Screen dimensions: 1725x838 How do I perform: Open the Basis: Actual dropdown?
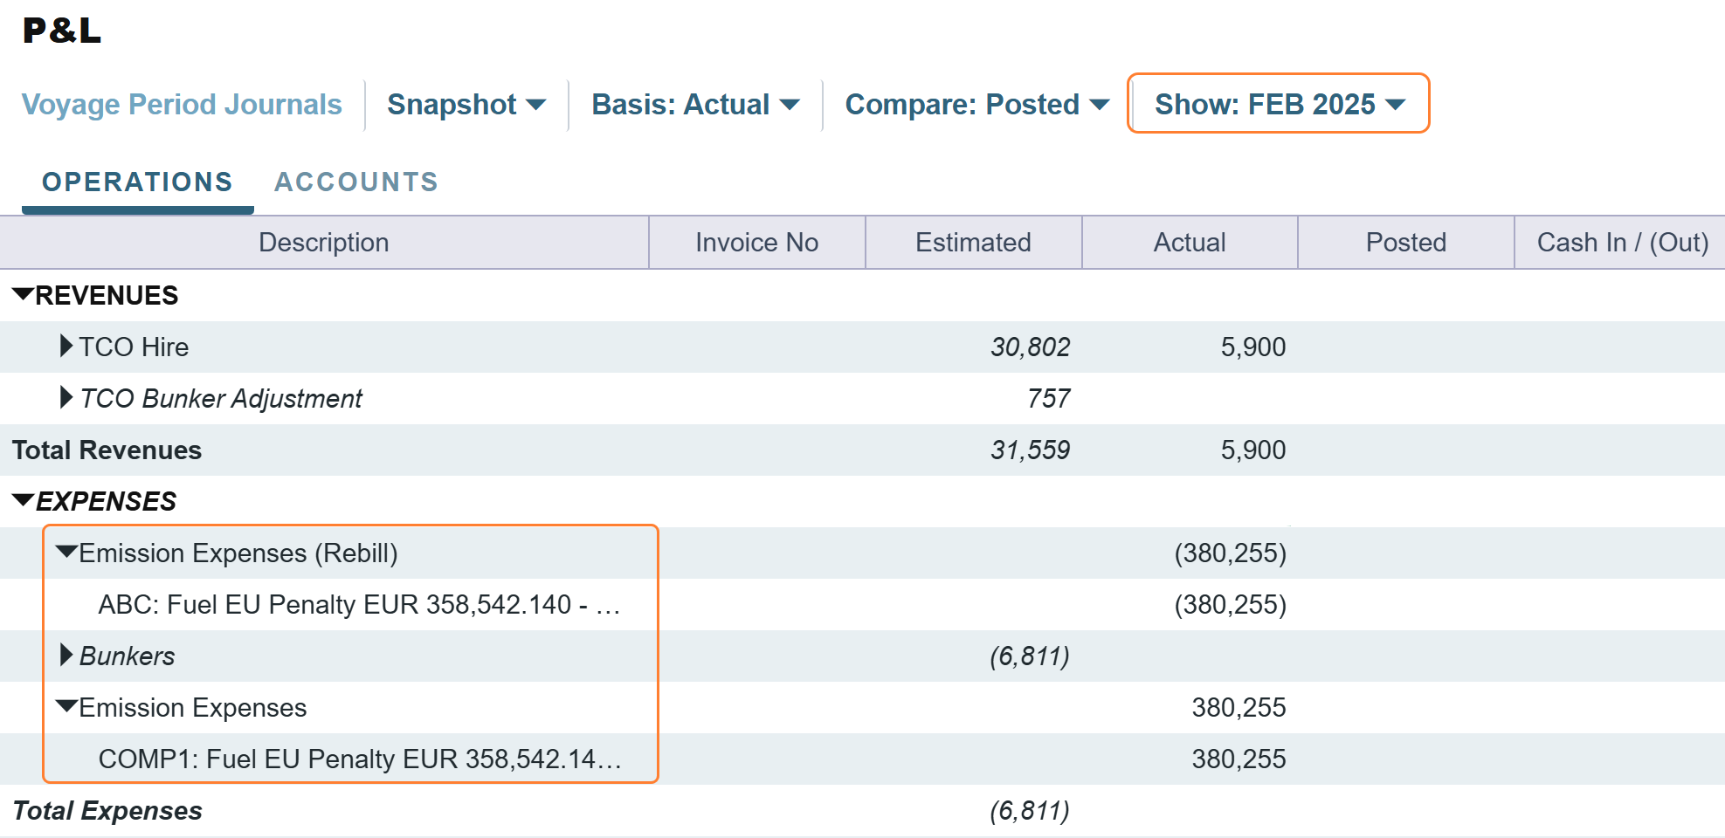click(693, 104)
